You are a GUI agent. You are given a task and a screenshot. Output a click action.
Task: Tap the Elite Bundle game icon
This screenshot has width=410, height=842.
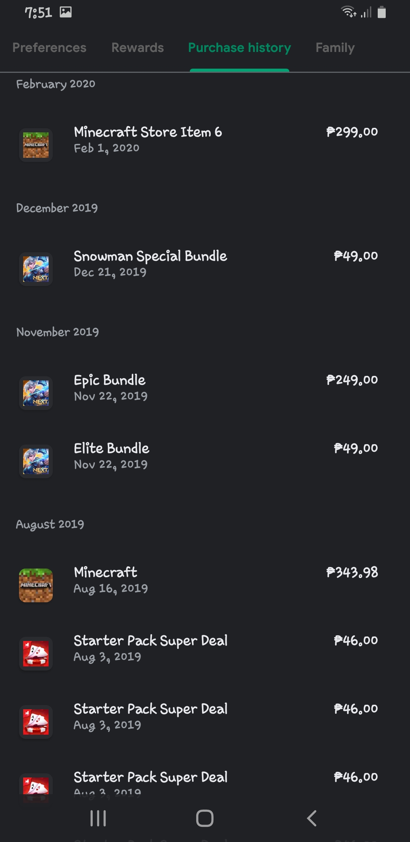[x=36, y=461]
